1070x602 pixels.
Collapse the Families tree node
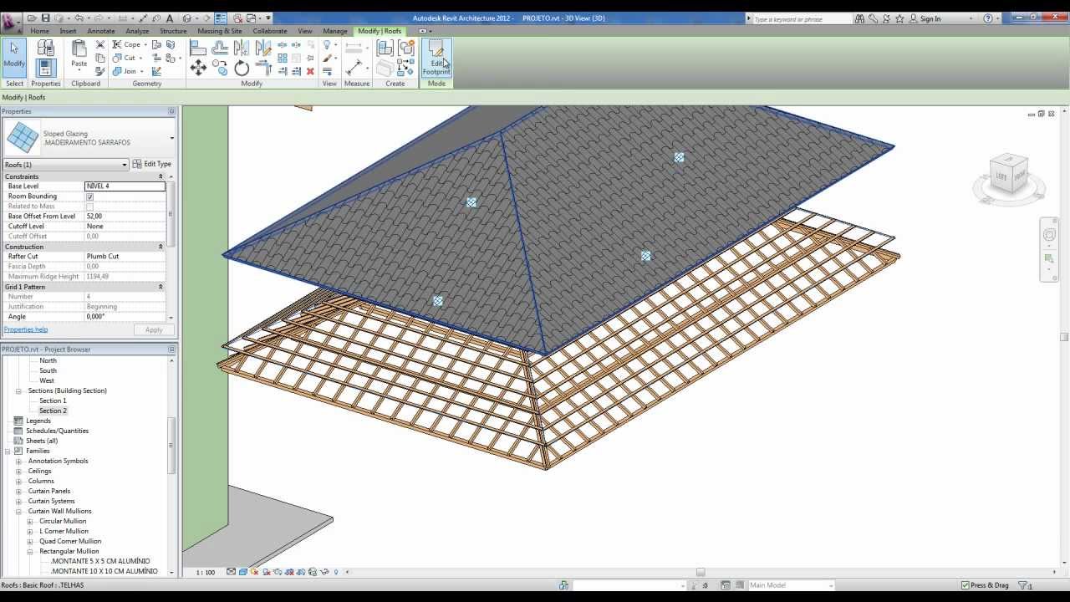pos(8,451)
